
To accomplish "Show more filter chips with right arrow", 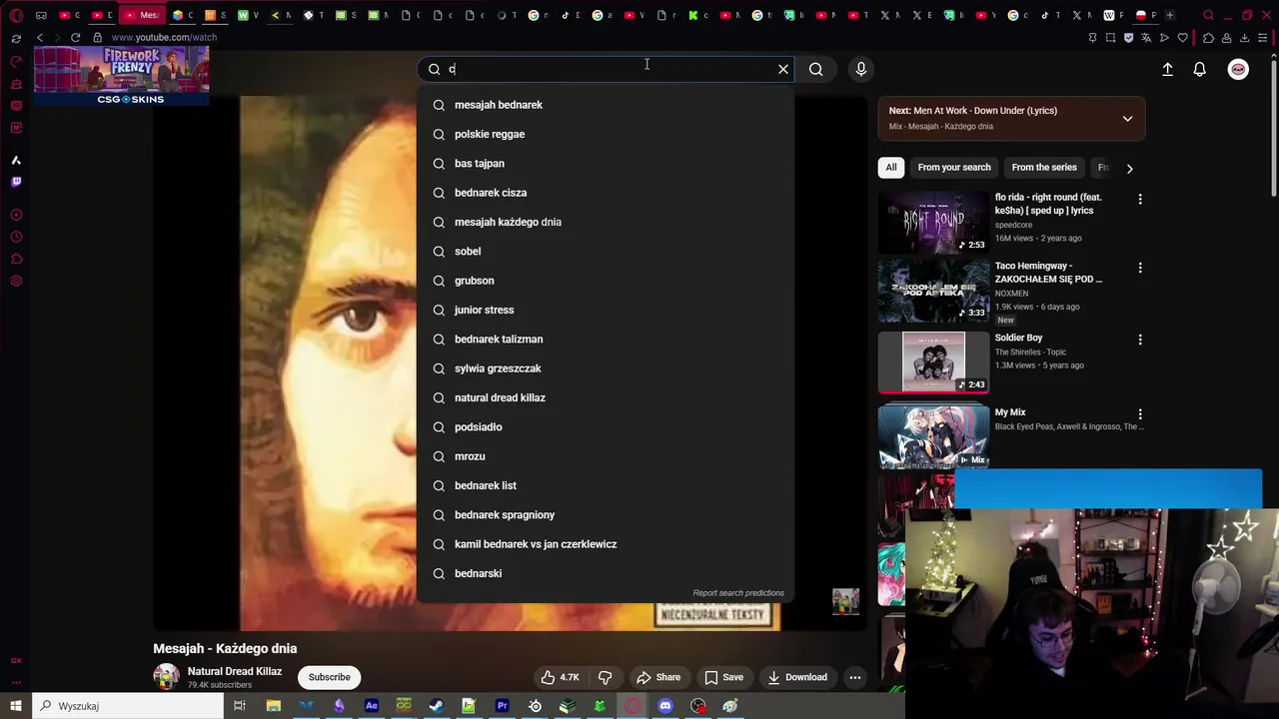I will coord(1129,169).
